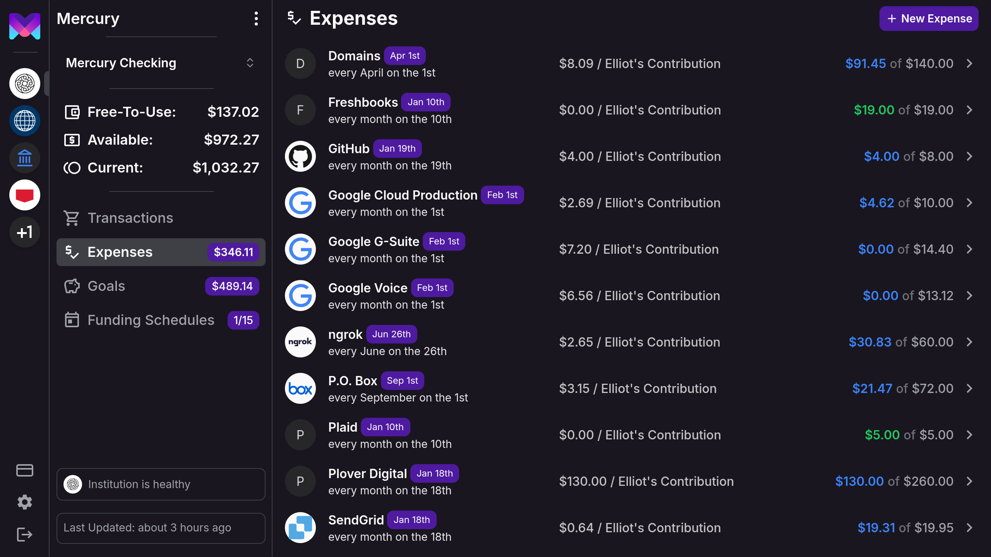Viewport: 991px width, 557px height.
Task: Select the Mercury institution icon in sidebar
Action: click(25, 84)
